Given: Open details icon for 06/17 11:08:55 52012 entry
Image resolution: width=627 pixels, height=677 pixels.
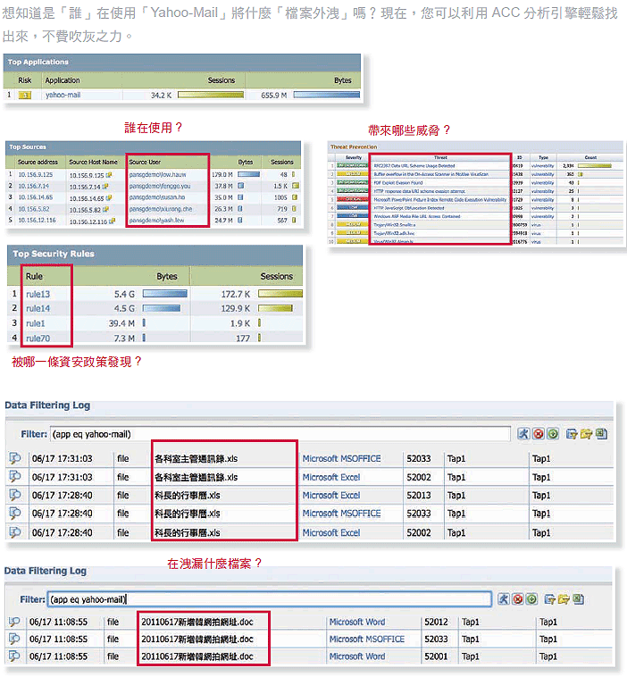Looking at the screenshot, I should pyautogui.click(x=15, y=622).
